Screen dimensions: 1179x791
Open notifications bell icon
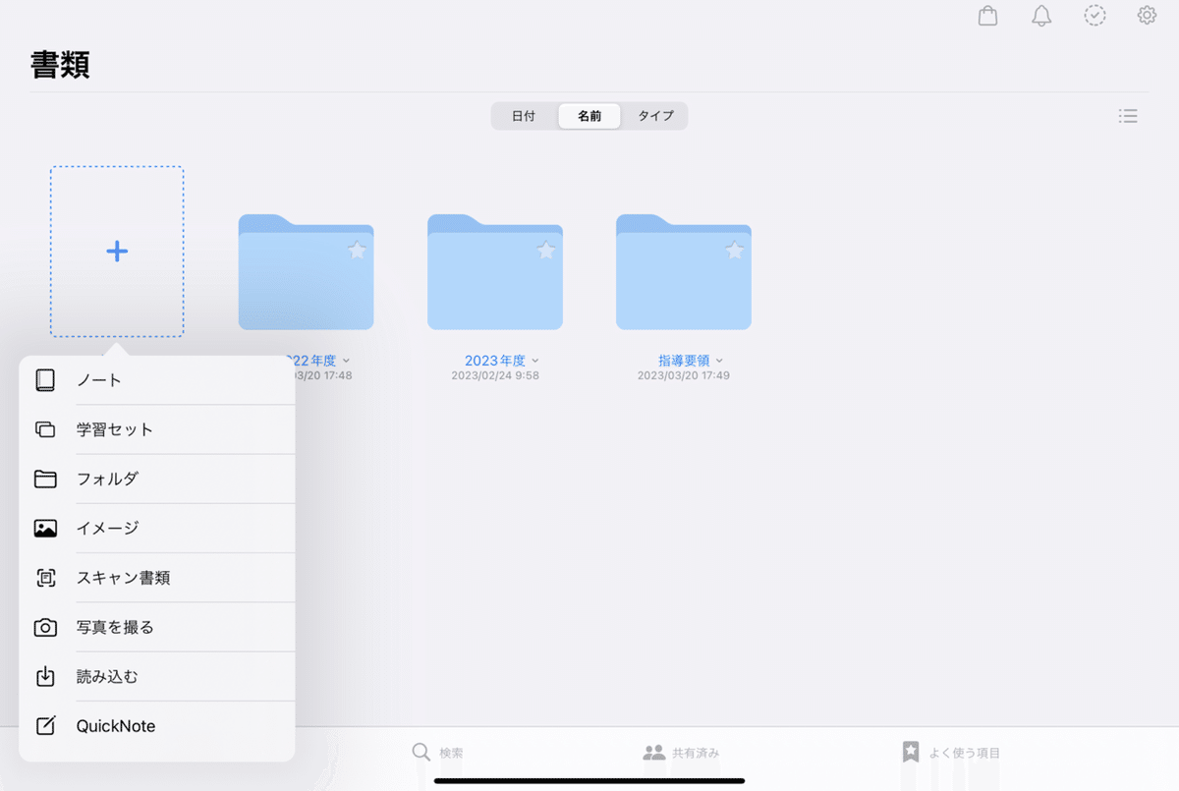pos(1041,16)
